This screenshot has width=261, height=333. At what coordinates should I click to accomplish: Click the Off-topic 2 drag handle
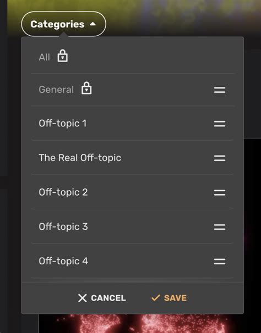pos(220,193)
